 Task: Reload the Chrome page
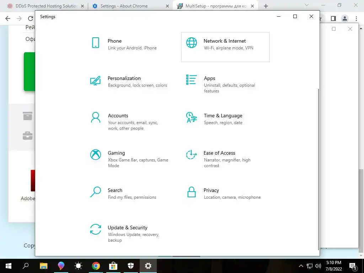click(x=31, y=18)
